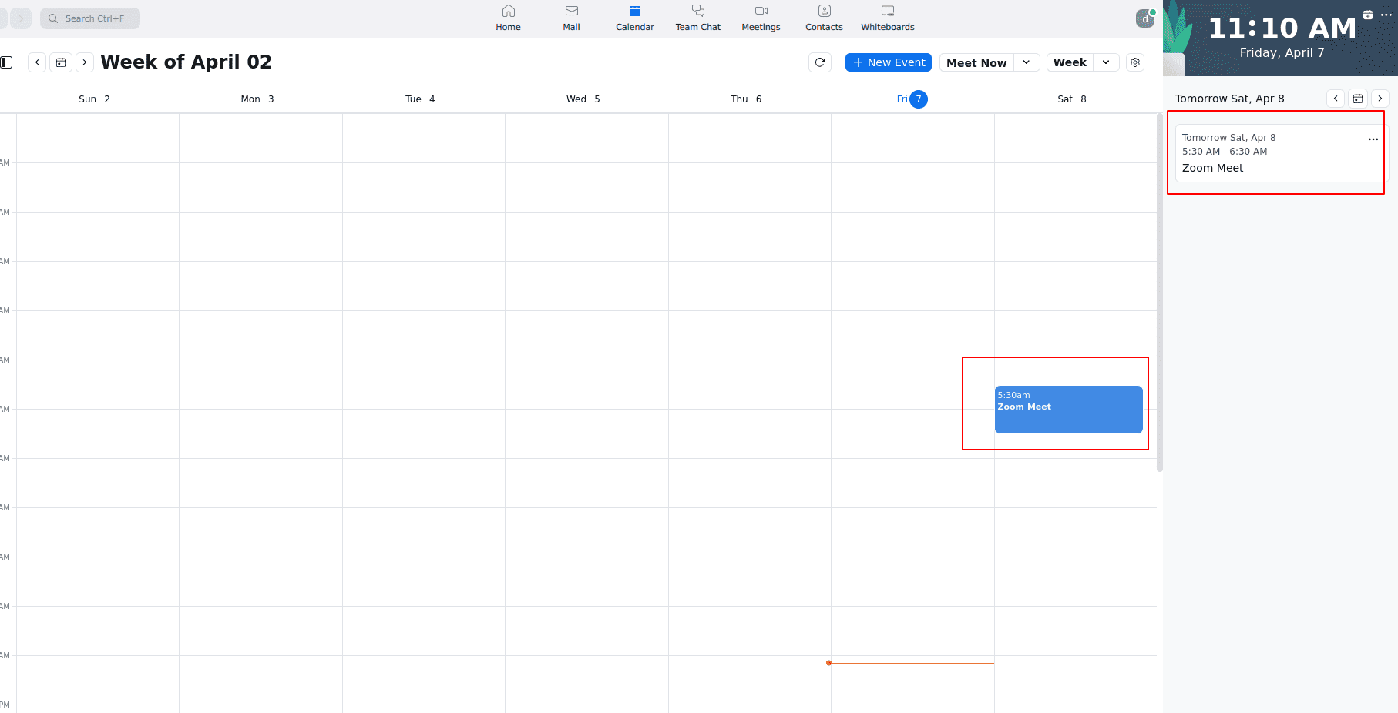
Task: Jump to today with the calendar icon
Action: [61, 62]
